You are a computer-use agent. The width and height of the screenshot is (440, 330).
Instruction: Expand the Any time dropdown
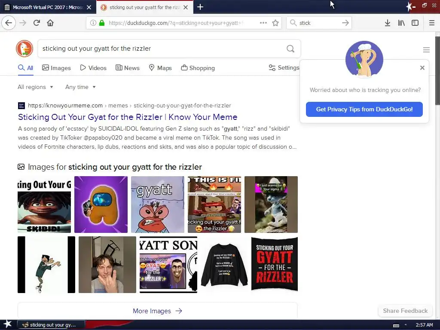80,87
